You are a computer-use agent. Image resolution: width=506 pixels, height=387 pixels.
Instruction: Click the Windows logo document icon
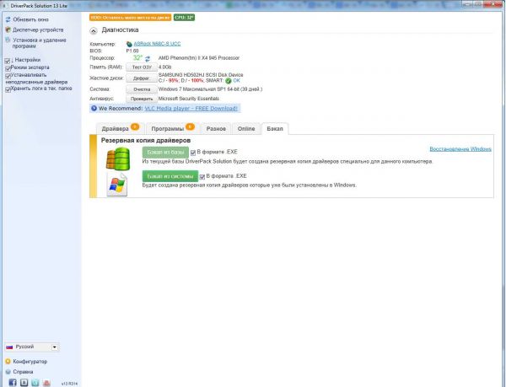pos(117,185)
